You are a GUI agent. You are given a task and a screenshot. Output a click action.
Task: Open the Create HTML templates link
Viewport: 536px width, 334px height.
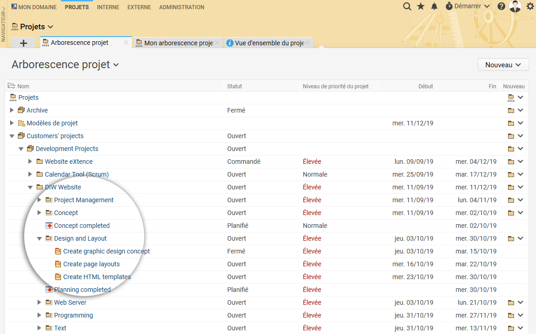coord(97,277)
